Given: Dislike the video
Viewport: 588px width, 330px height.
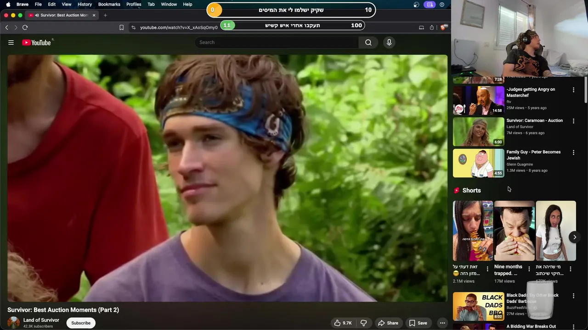Looking at the screenshot, I should (363, 323).
